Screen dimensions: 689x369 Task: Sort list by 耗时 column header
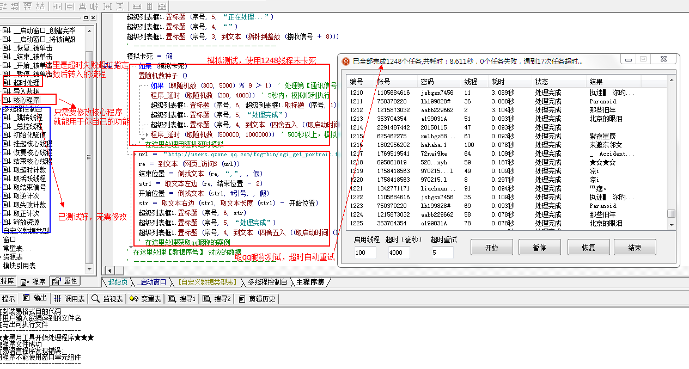click(511, 82)
